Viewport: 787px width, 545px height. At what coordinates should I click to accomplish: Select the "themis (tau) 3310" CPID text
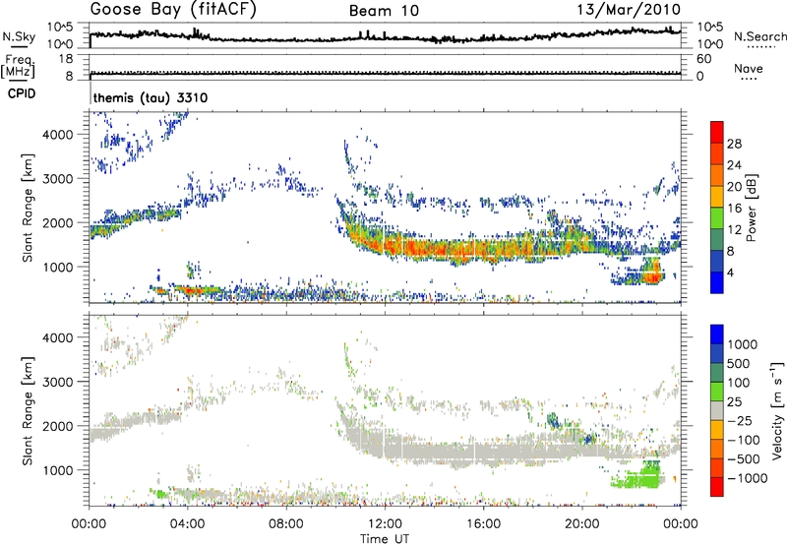click(x=151, y=97)
